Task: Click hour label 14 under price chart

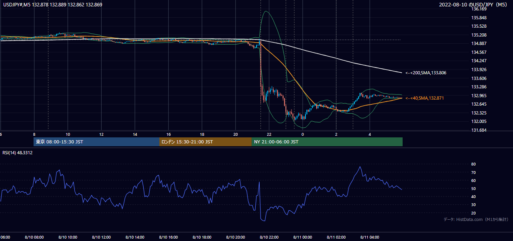Action: pyautogui.click(x=135, y=135)
